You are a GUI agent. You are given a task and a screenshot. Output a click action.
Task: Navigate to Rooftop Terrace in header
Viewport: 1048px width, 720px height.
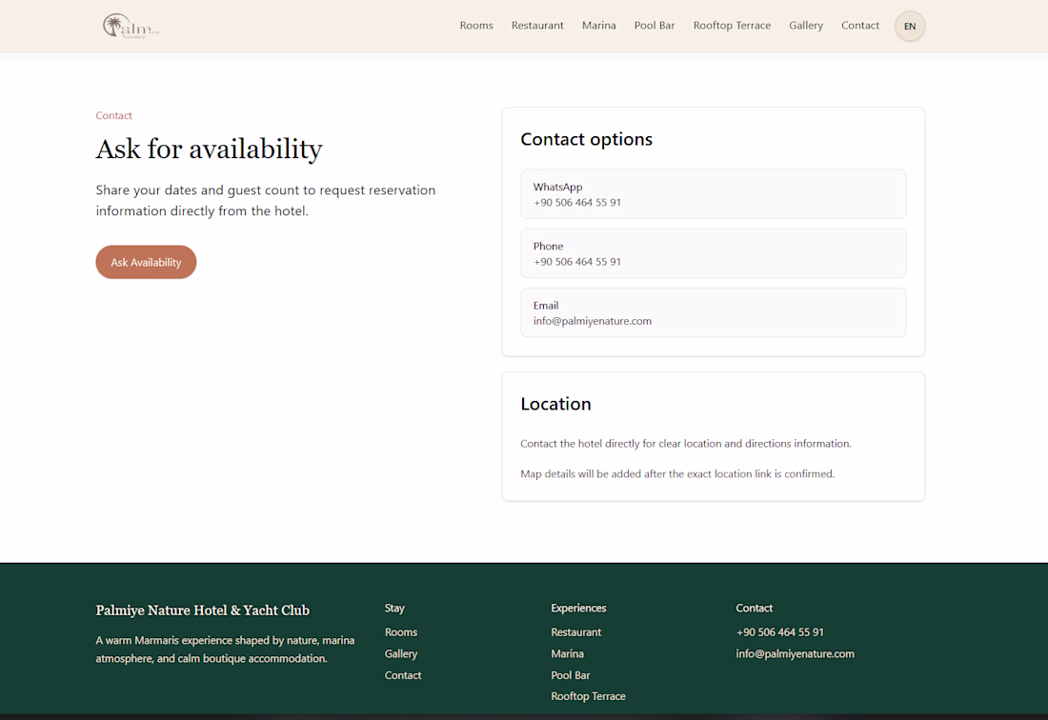[732, 26]
